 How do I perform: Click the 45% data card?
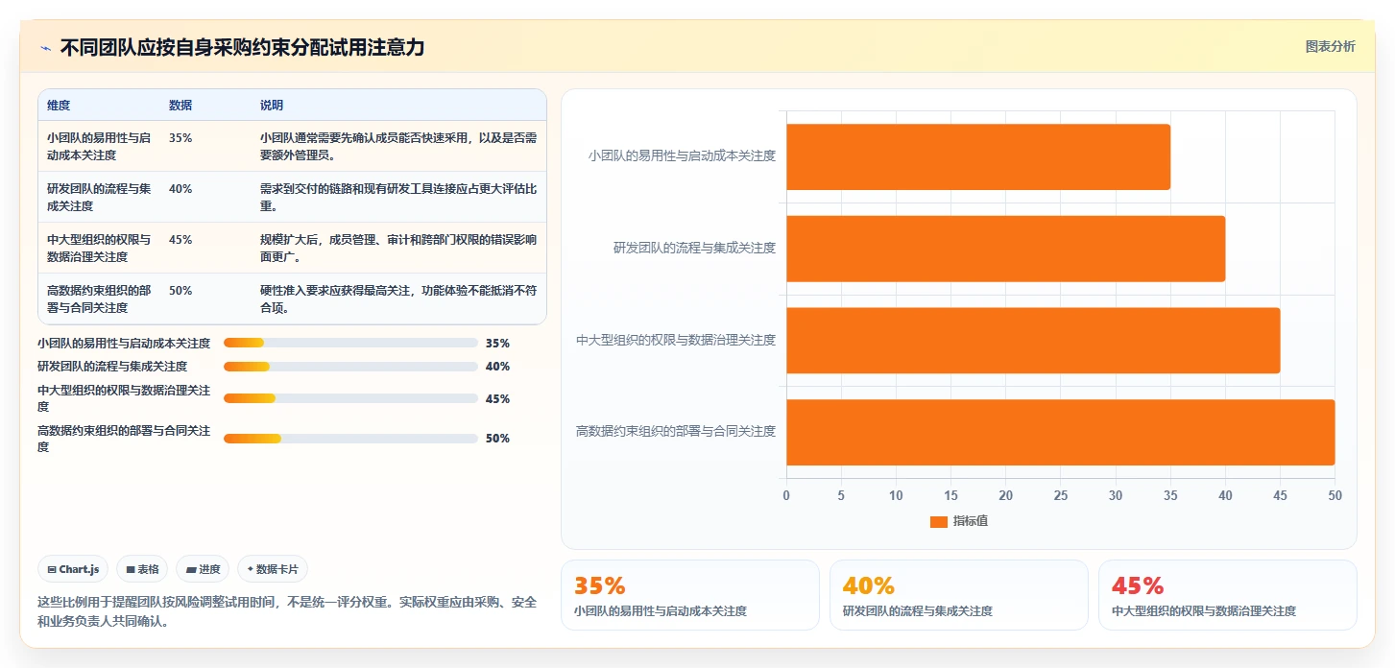1228,595
